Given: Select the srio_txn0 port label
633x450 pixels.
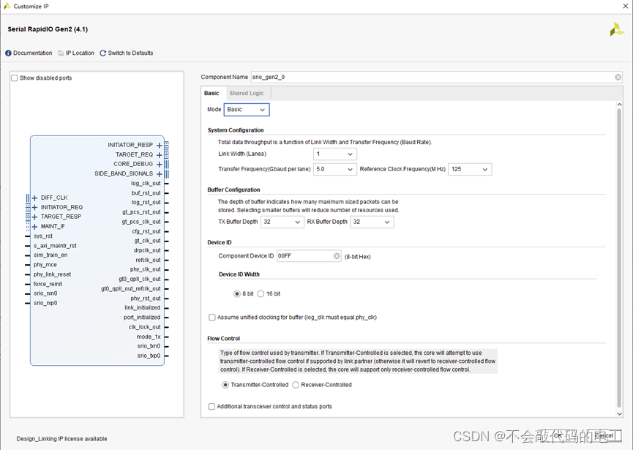Looking at the screenshot, I should click(149, 346).
